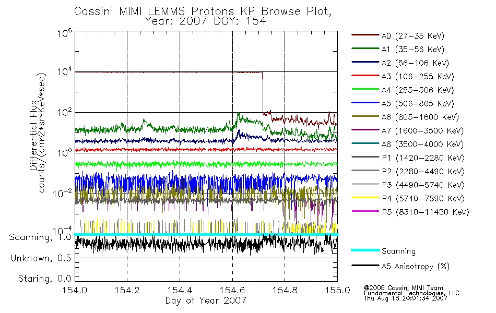Click the 154.4 x-axis tick label
This screenshot has height=313, width=496.
180,290
